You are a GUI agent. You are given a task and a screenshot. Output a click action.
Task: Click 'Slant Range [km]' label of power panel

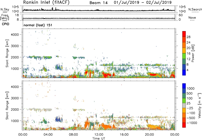7,53
